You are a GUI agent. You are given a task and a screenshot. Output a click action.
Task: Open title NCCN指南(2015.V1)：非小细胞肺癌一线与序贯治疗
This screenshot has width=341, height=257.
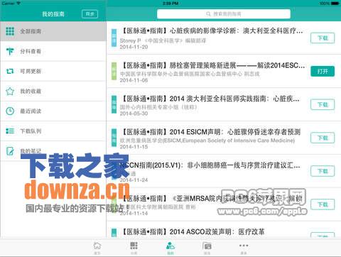point(210,165)
